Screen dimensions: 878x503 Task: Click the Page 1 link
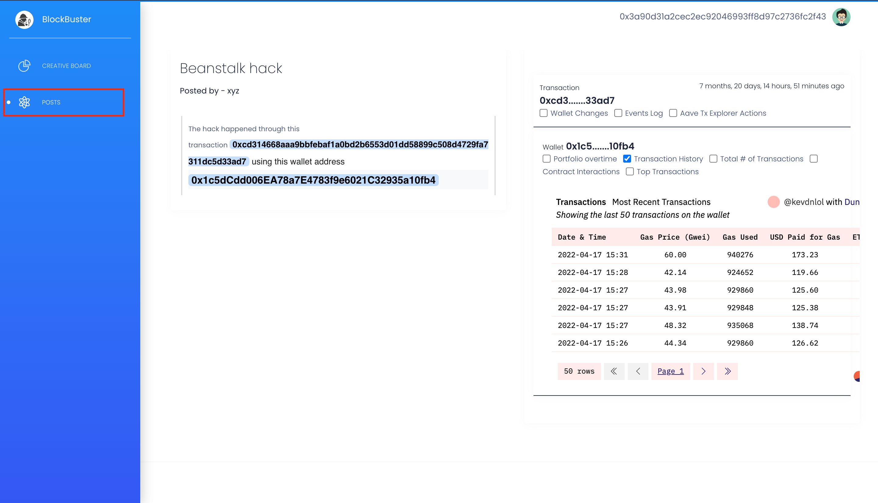(670, 371)
